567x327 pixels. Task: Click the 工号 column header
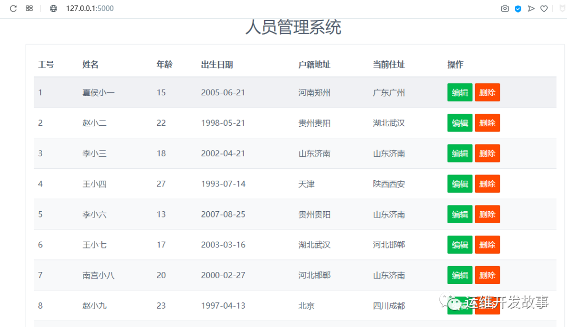[46, 64]
